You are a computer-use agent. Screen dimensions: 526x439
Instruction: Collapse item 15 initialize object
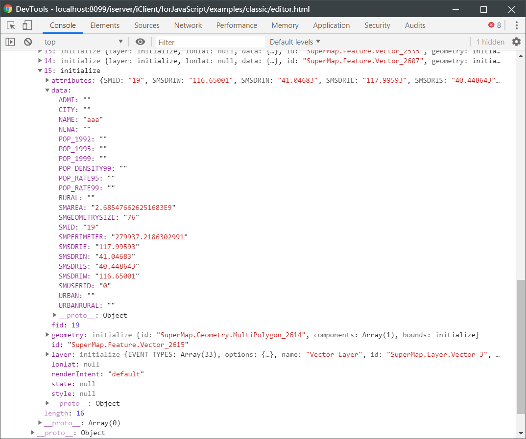point(40,70)
